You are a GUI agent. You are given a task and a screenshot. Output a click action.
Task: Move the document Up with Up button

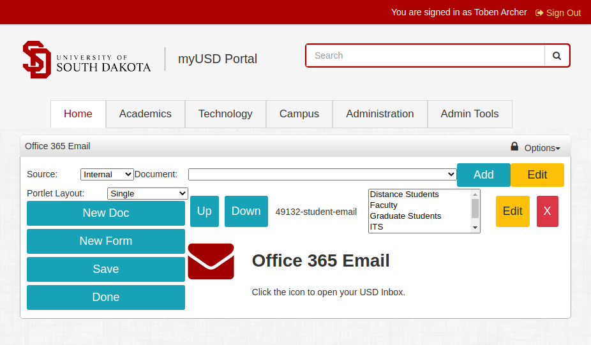click(204, 211)
